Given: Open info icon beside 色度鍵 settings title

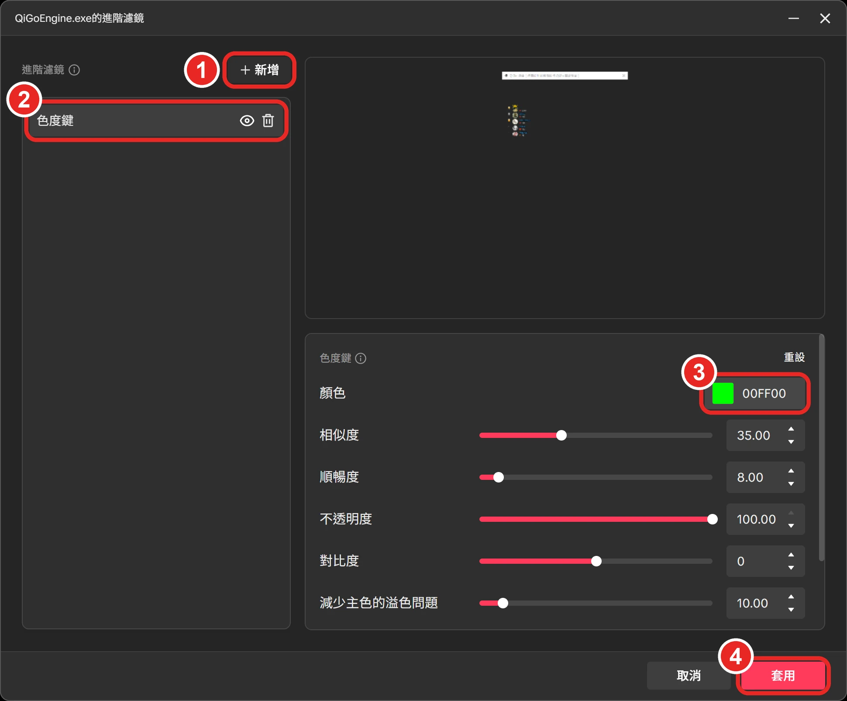Looking at the screenshot, I should pos(361,358).
